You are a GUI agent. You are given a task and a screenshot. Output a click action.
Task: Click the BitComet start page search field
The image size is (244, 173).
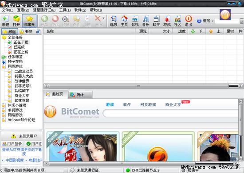pyautogui.click(x=170, y=113)
